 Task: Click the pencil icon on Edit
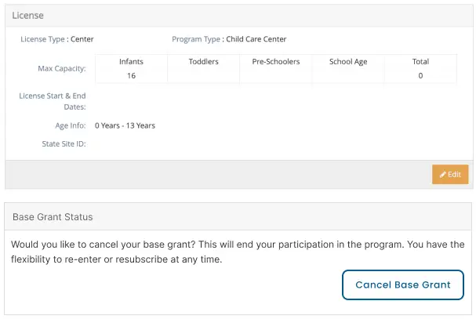tap(443, 175)
